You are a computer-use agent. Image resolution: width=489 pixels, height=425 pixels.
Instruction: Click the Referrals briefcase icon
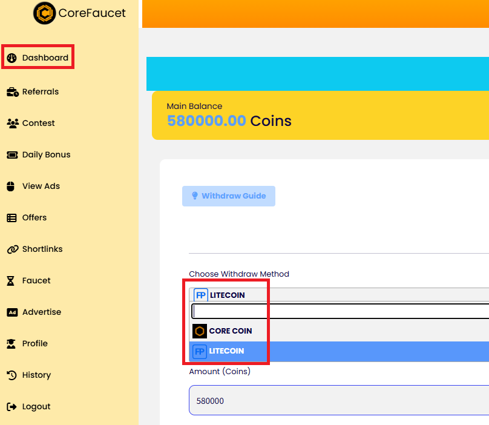tap(13, 92)
